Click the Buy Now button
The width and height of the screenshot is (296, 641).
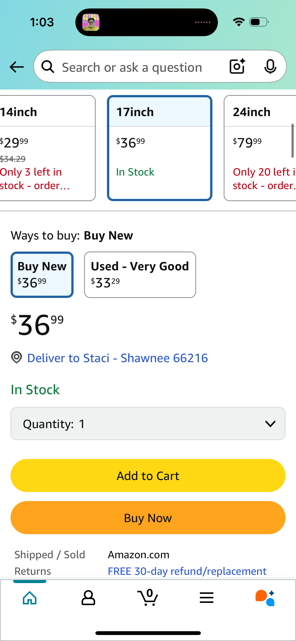(x=148, y=518)
